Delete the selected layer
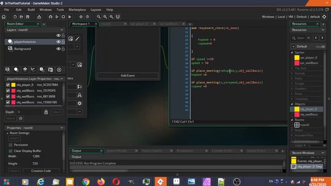 (x=59, y=70)
